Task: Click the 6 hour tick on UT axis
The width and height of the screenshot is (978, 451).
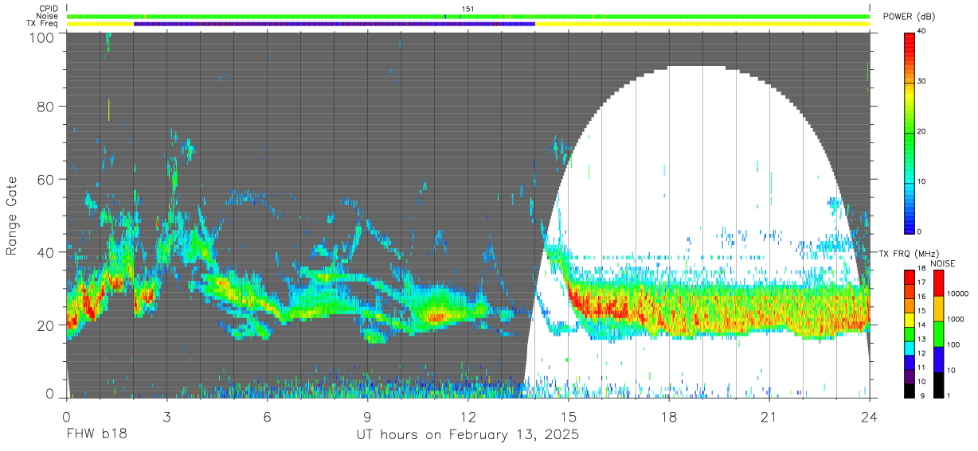Action: point(267,416)
